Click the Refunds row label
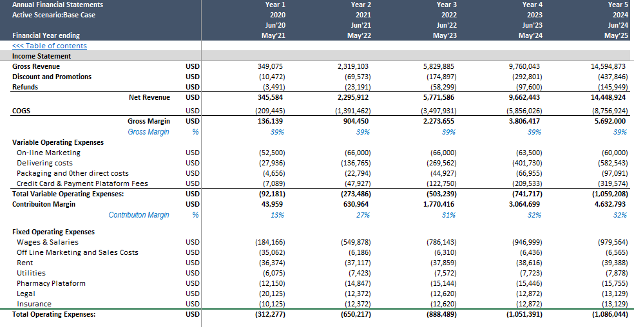 click(25, 87)
